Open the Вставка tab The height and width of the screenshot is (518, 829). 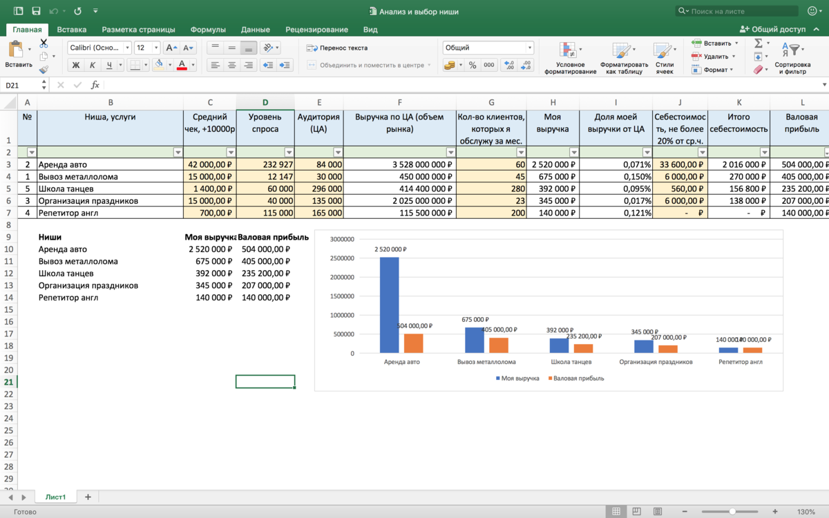tap(72, 30)
